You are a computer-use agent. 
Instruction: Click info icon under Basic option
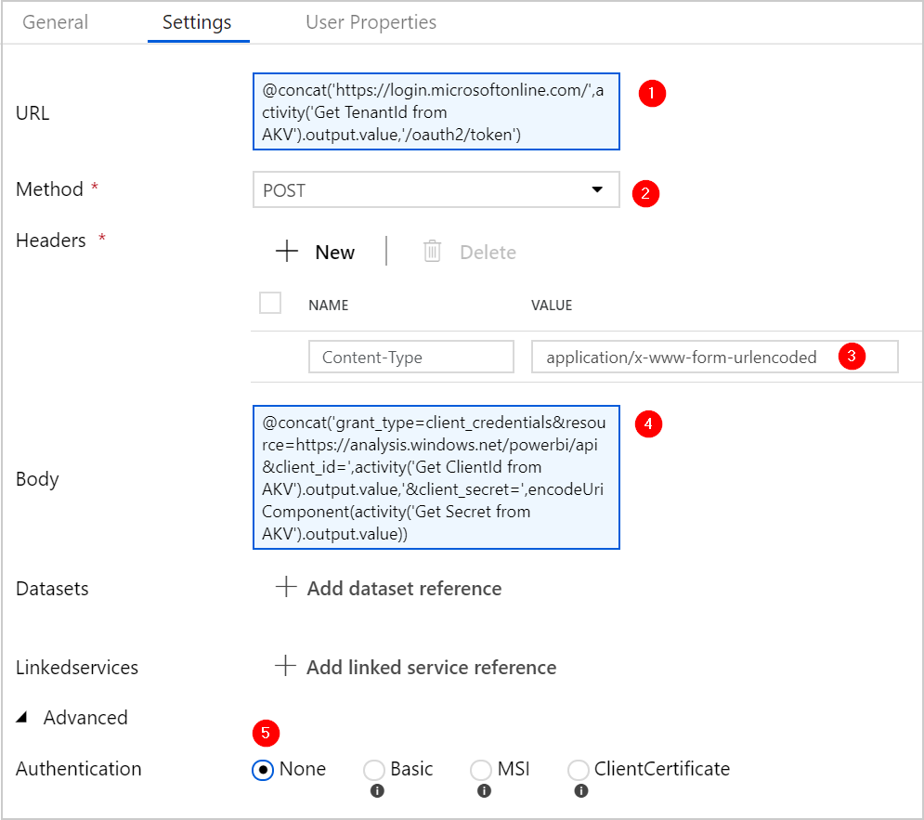pyautogui.click(x=377, y=791)
